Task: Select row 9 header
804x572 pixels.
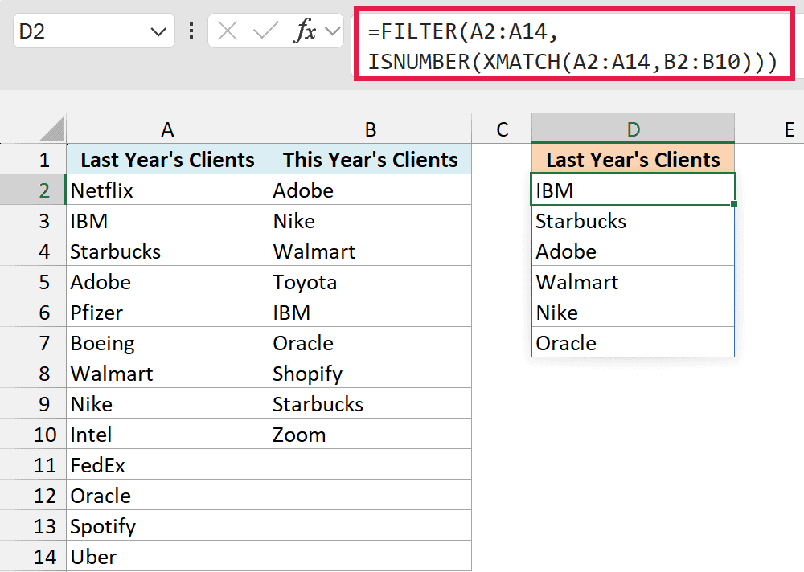Action: click(x=33, y=403)
